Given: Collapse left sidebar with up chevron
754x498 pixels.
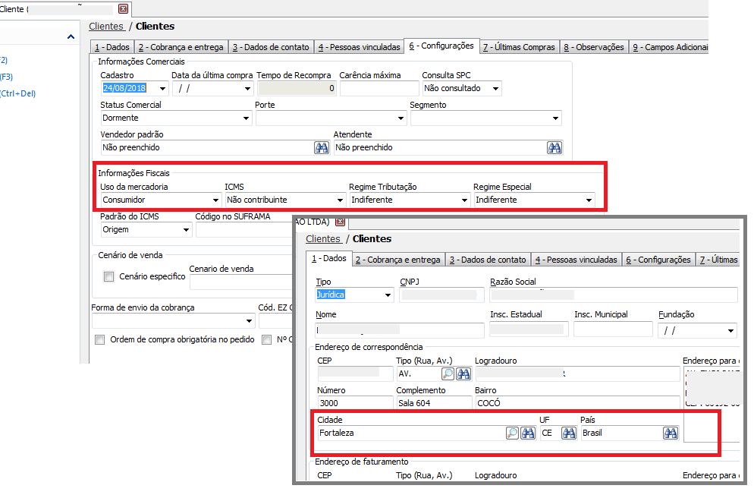Looking at the screenshot, I should [x=71, y=36].
